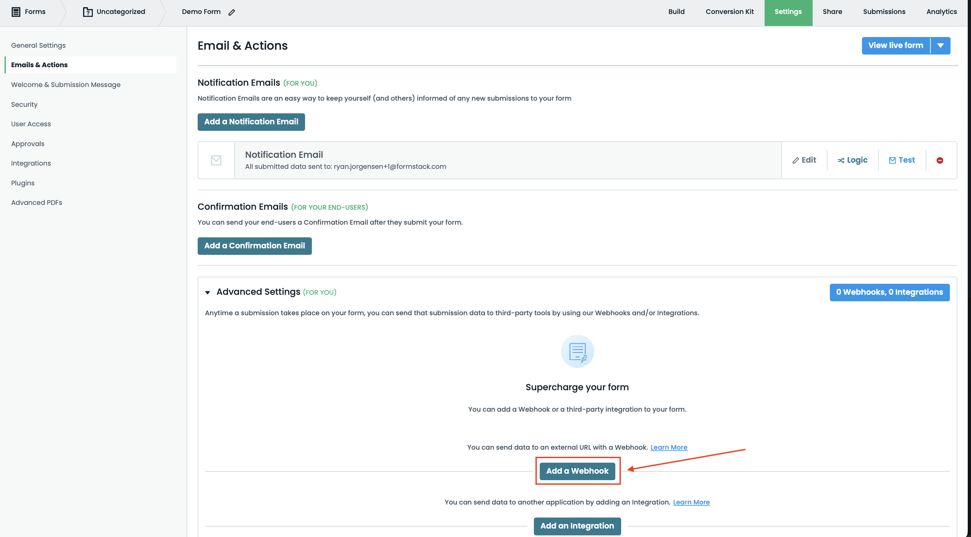Go to the Analytics tab
Screen dimensions: 971x537
click(941, 12)
